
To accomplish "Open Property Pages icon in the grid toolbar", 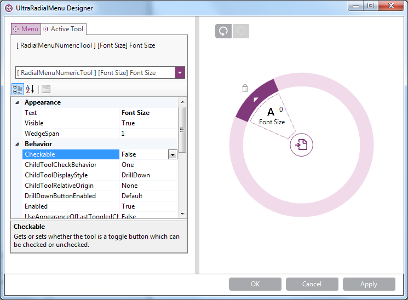I will click(46, 89).
